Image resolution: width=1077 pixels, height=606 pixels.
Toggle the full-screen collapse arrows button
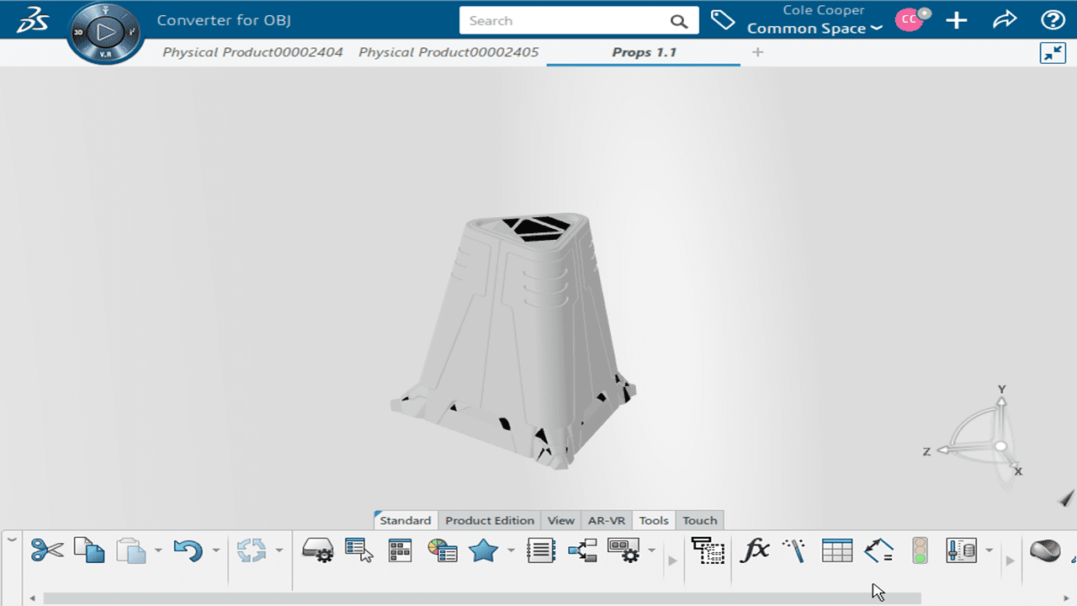pyautogui.click(x=1053, y=52)
